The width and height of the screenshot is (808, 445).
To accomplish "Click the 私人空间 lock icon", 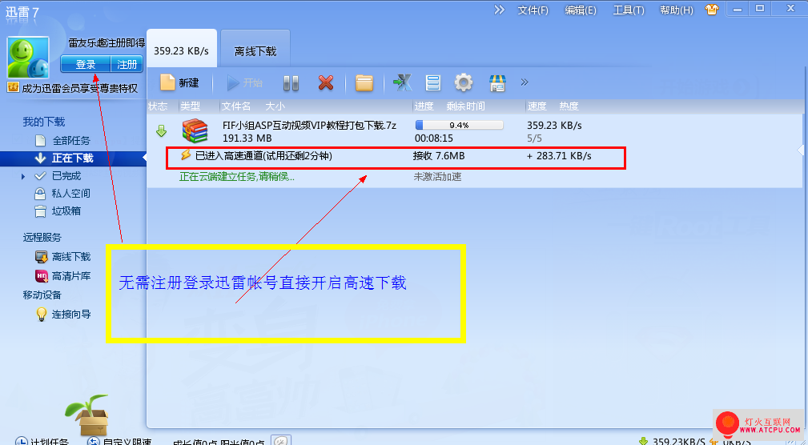I will pyautogui.click(x=40, y=194).
